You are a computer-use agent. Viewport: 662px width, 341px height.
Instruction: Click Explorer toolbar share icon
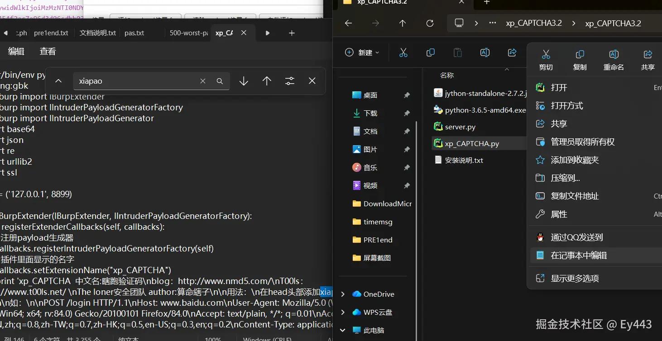(512, 52)
